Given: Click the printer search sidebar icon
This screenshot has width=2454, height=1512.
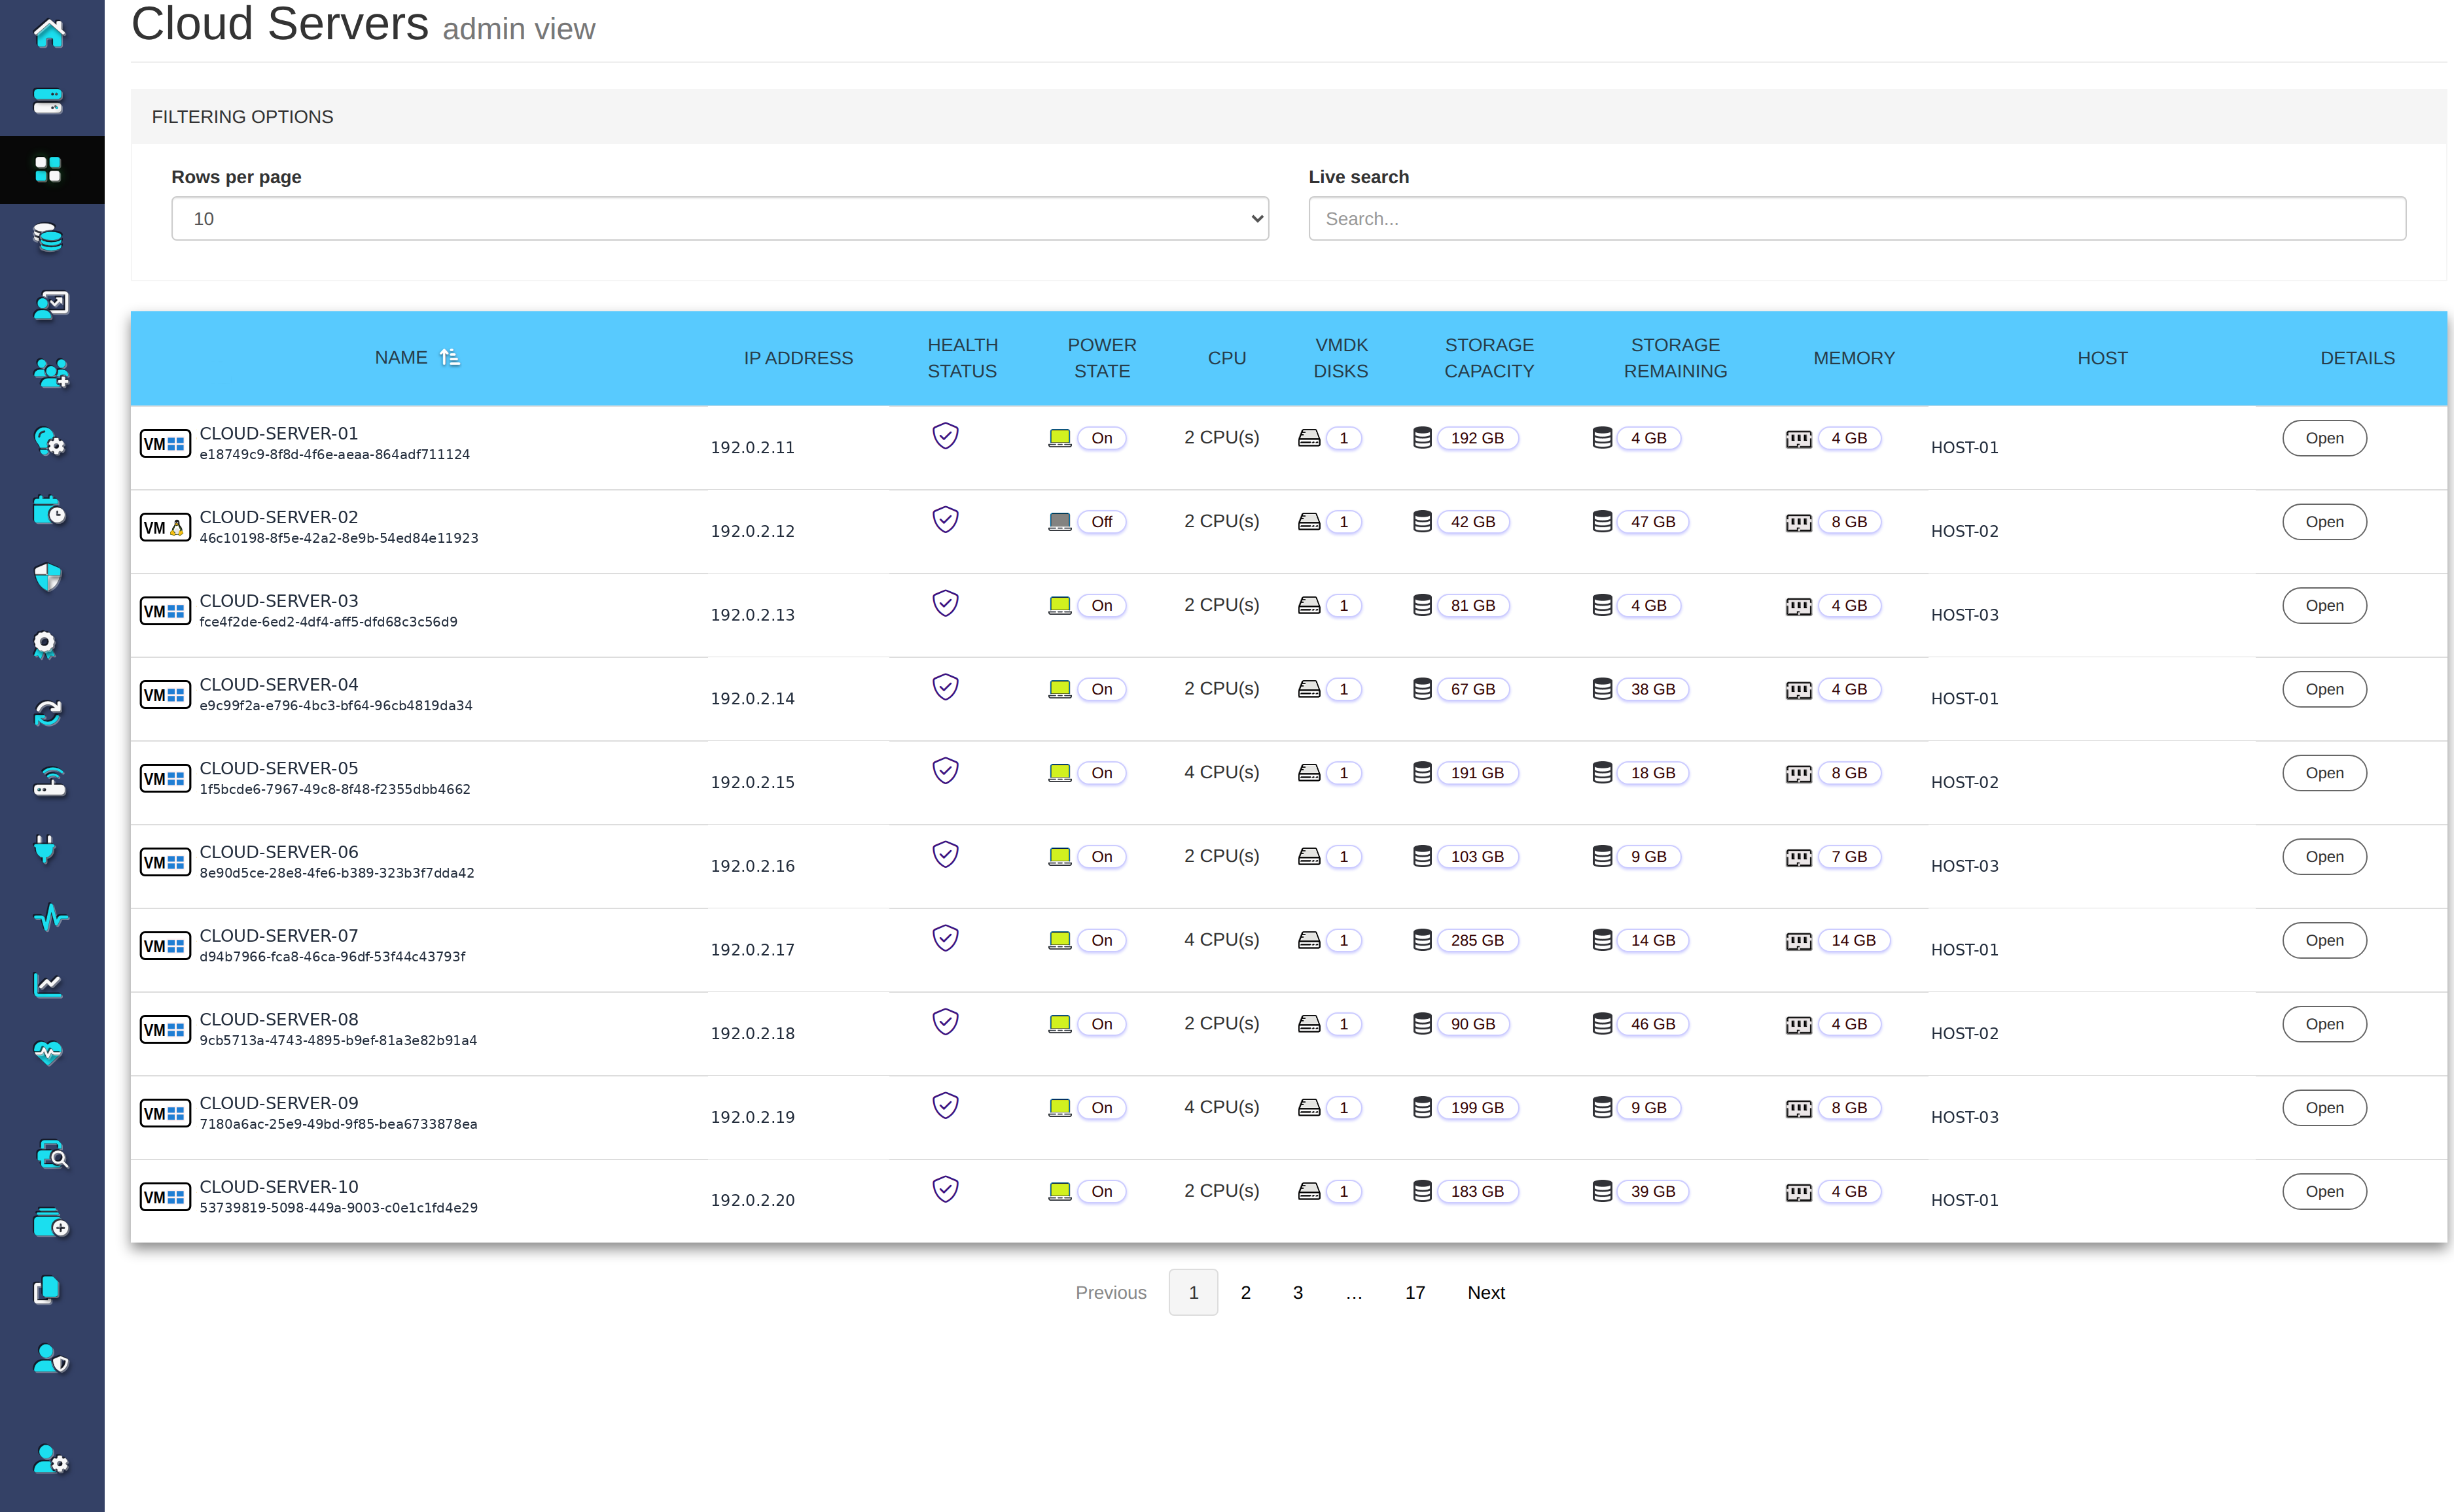Looking at the screenshot, I should 52,1155.
